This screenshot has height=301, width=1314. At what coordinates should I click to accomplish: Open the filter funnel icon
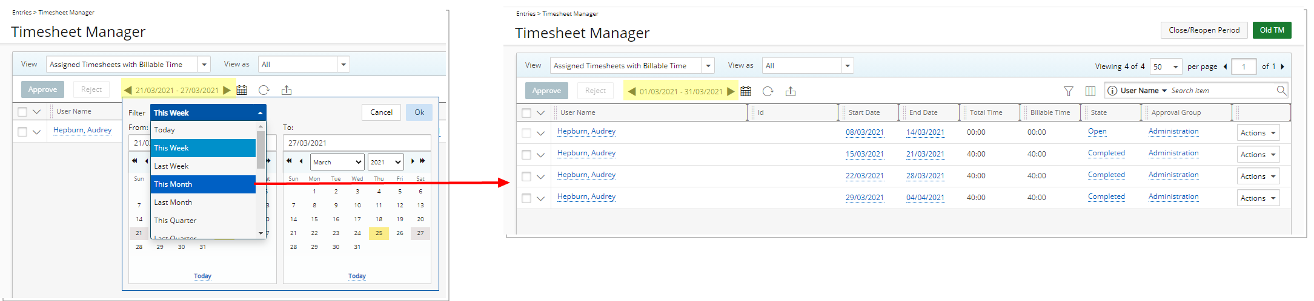pyautogui.click(x=1069, y=91)
